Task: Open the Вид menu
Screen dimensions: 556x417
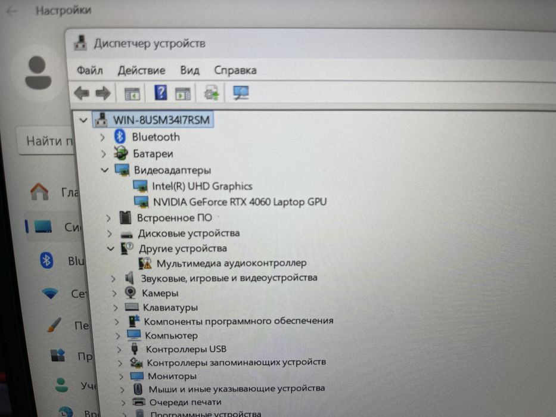Action: click(190, 70)
